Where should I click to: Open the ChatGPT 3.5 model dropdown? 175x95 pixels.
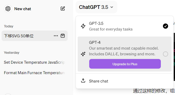[96, 7]
